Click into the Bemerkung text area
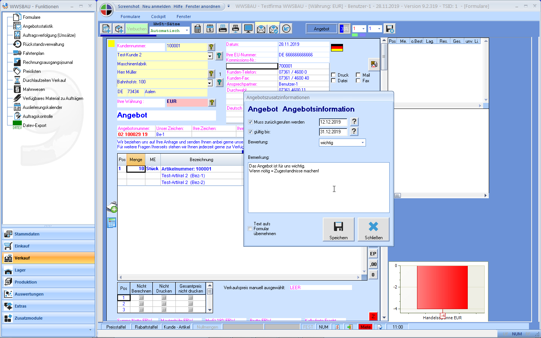541x338 pixels. click(319, 187)
